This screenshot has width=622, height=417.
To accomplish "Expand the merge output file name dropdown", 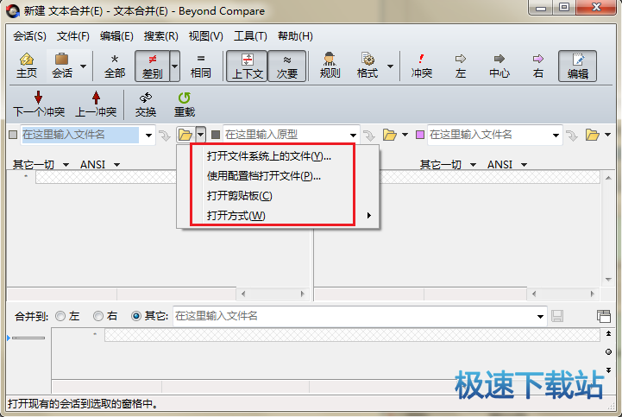I will (x=540, y=317).
